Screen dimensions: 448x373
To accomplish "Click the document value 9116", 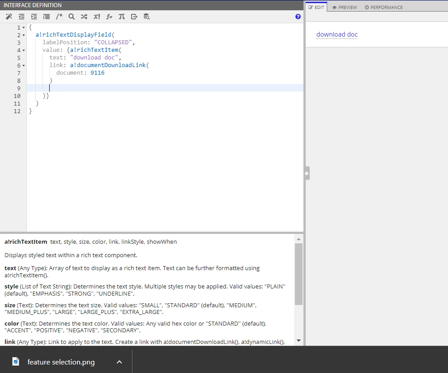I will (98, 73).
